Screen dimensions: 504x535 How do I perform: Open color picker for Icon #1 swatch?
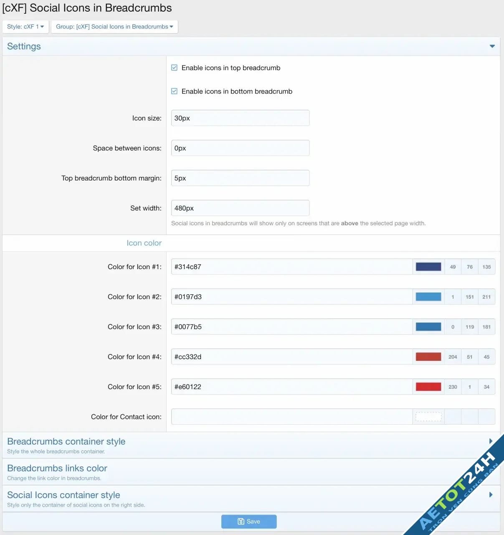(x=428, y=267)
